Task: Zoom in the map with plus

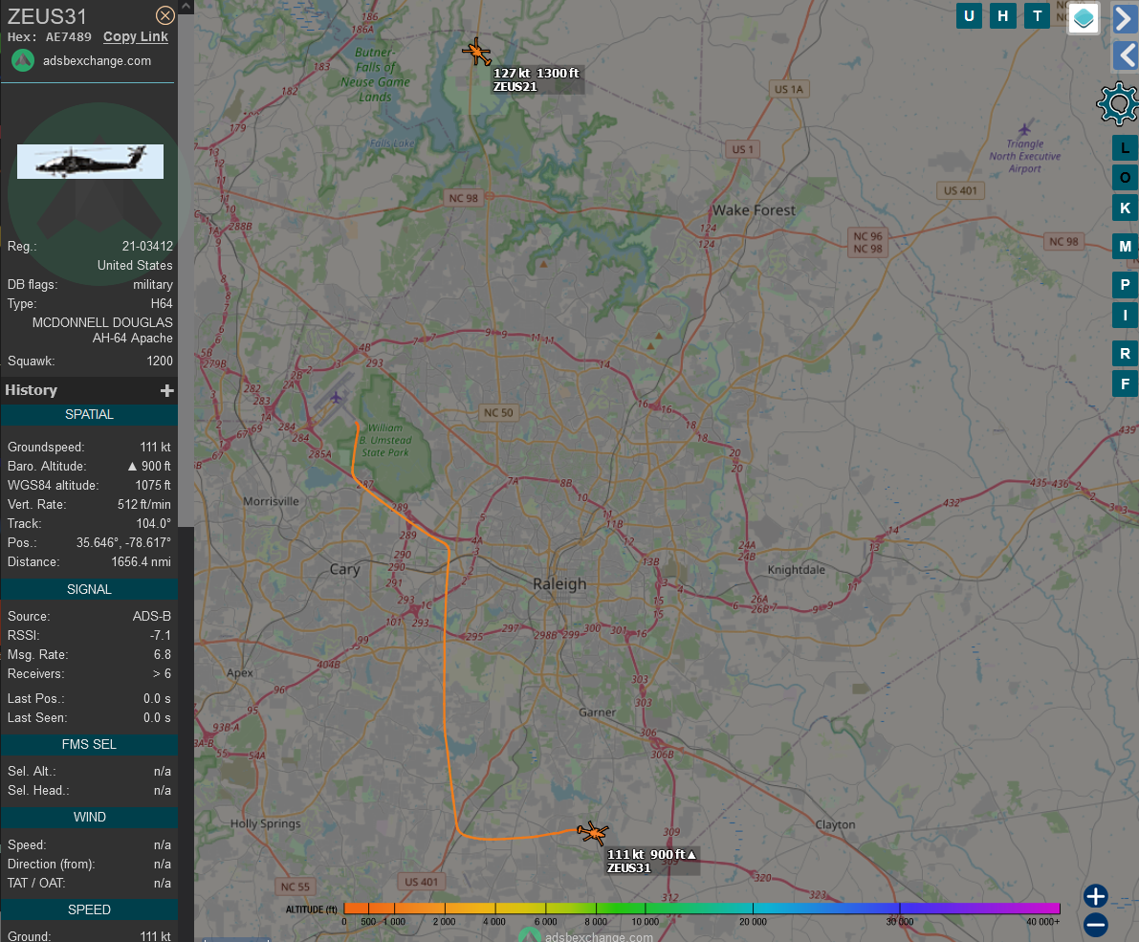Action: pos(1095,896)
